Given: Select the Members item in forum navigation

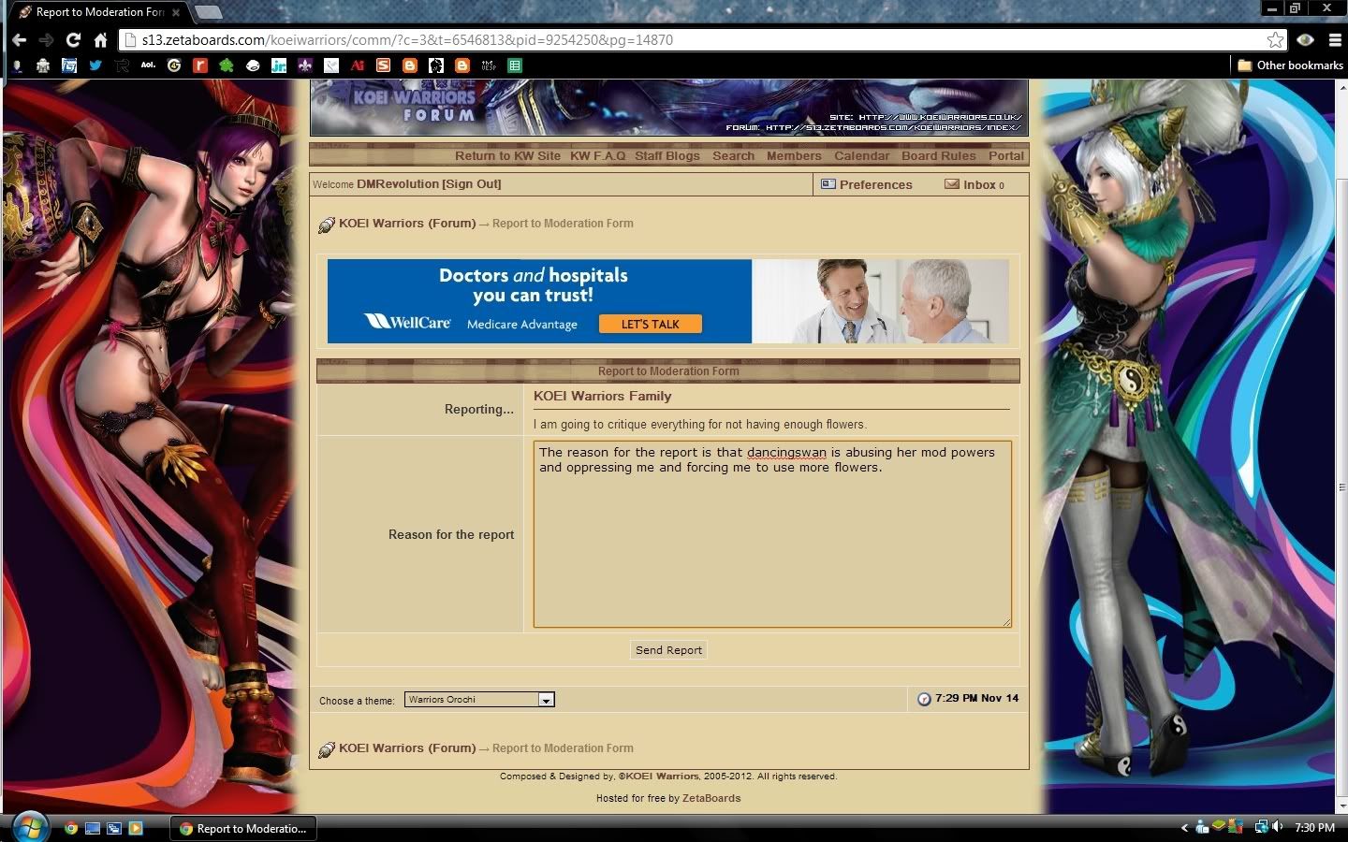Looking at the screenshot, I should 794,156.
